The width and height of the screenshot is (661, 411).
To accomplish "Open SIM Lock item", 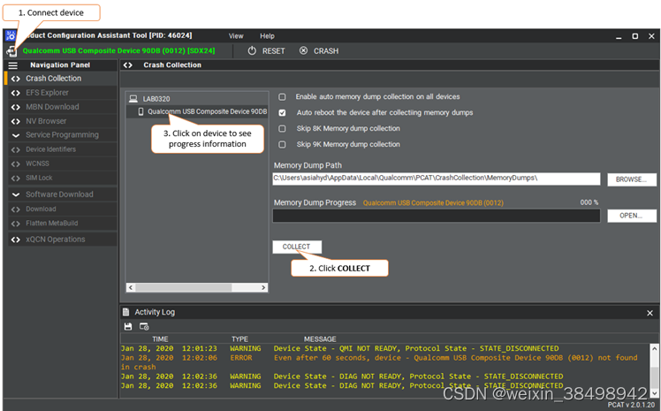I will point(63,178).
